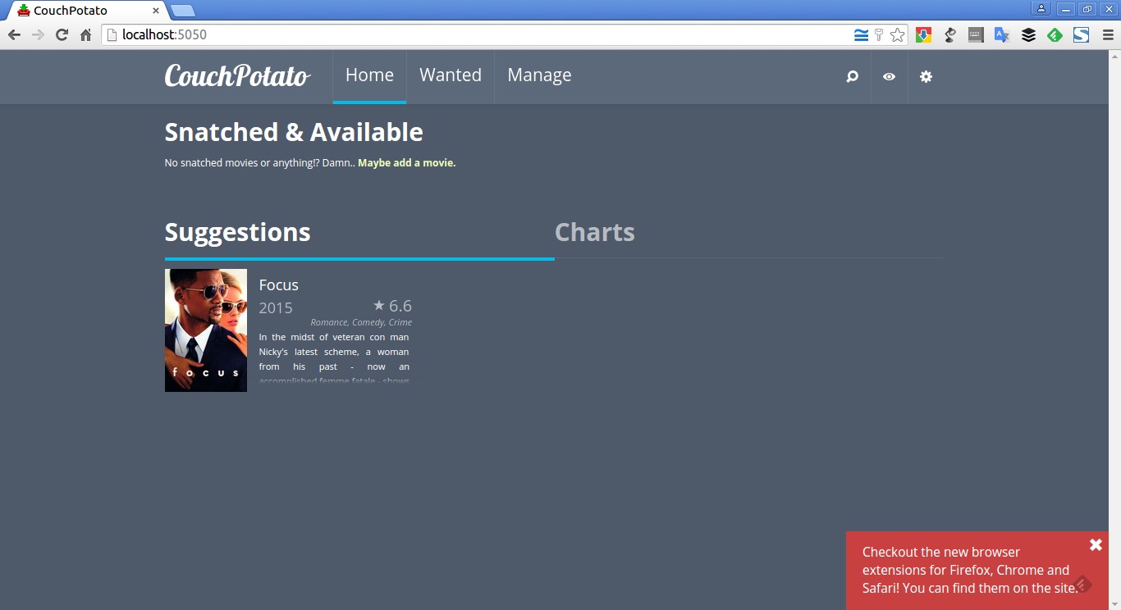Go to the Manage tab
This screenshot has height=610, width=1121.
pos(539,75)
